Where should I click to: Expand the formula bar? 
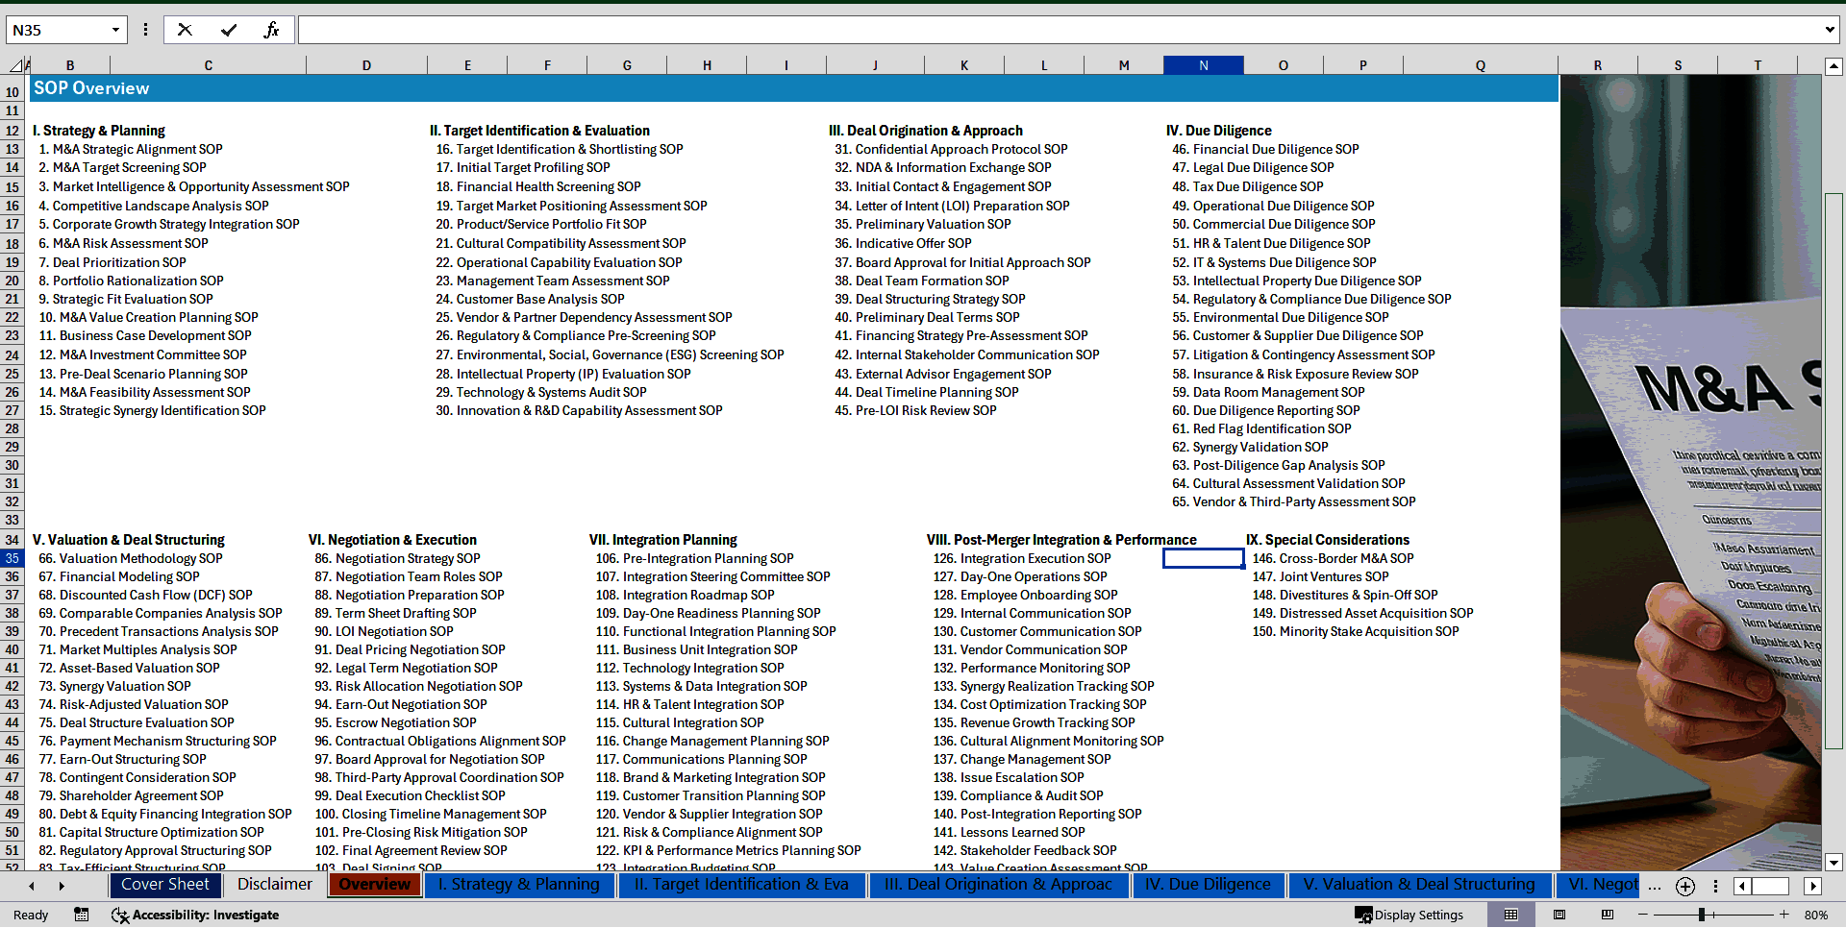[x=1829, y=30]
